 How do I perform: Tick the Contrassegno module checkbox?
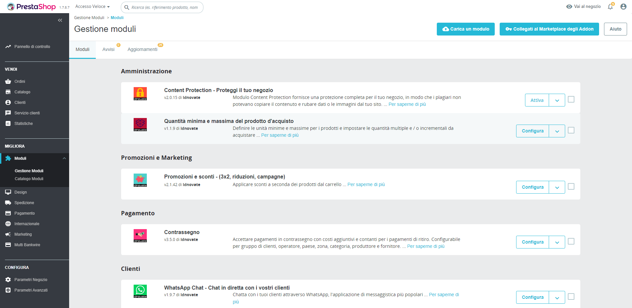pos(571,241)
